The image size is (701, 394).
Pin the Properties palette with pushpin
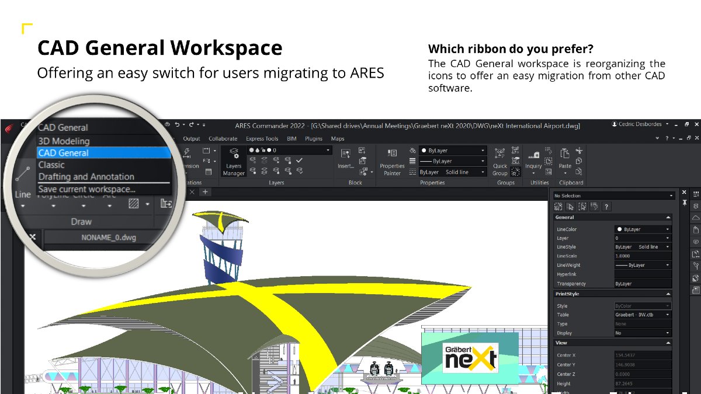(x=685, y=203)
